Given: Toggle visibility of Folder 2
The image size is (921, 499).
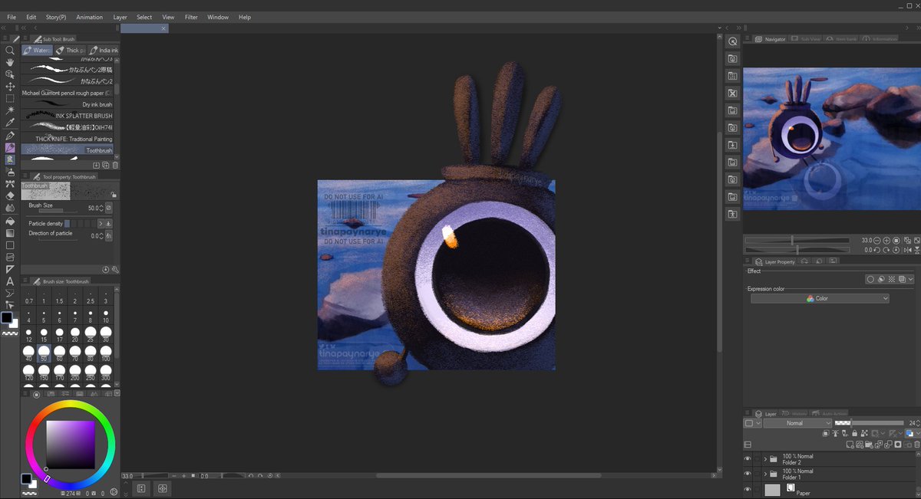Looking at the screenshot, I should pos(748,459).
